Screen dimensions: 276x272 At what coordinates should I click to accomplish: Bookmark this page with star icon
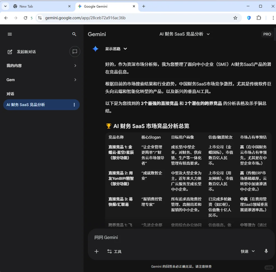pos(235,18)
